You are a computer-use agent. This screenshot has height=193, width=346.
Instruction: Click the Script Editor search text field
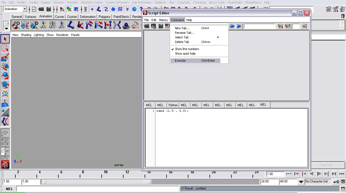(x=259, y=26)
